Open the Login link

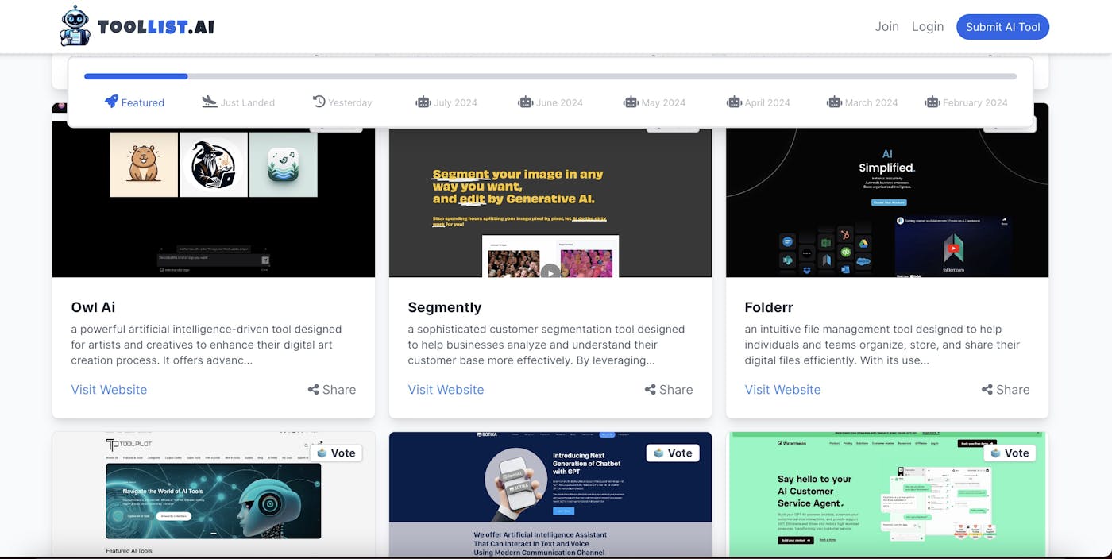[928, 26]
